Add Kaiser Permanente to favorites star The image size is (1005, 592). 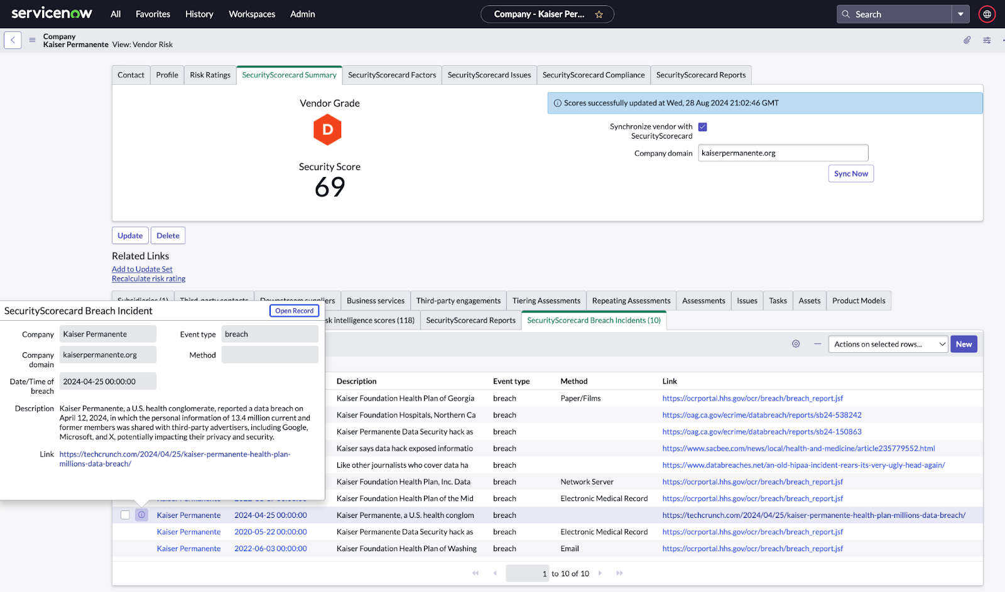click(x=599, y=14)
